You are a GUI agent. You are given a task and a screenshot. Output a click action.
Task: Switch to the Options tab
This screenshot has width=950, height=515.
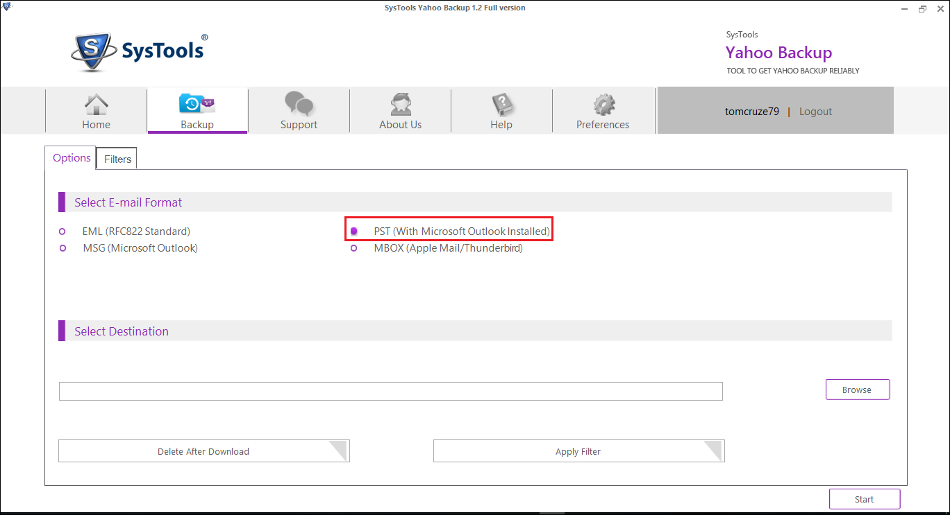tap(72, 158)
